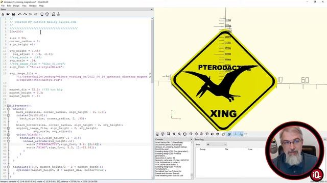Open the Window menu
327x183 pixels.
point(33,6)
